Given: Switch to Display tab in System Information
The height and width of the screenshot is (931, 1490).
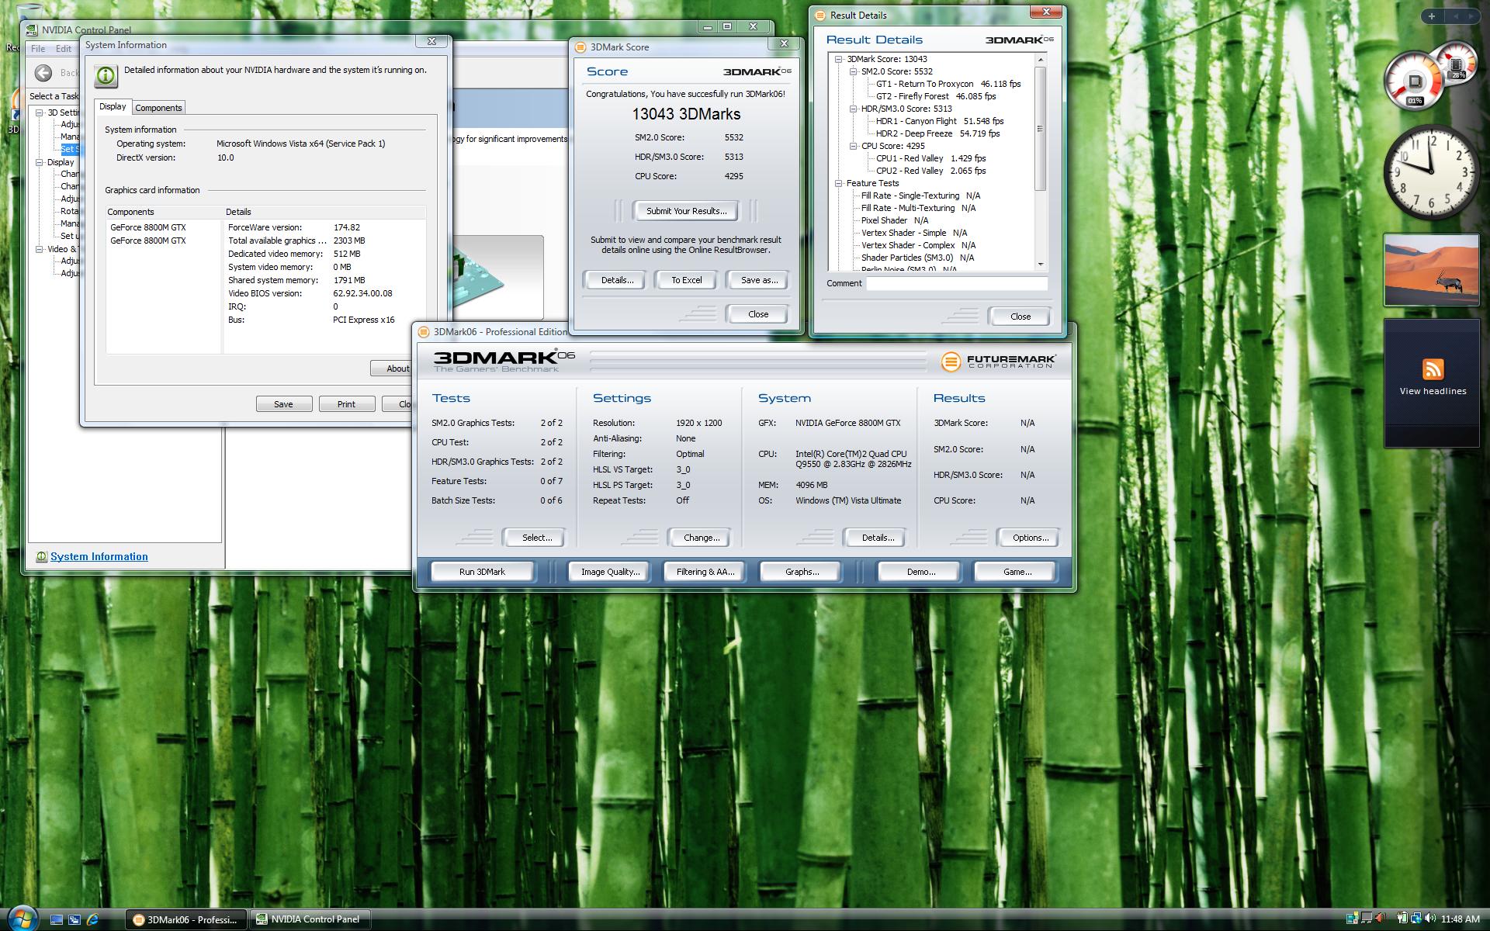Looking at the screenshot, I should (x=113, y=106).
